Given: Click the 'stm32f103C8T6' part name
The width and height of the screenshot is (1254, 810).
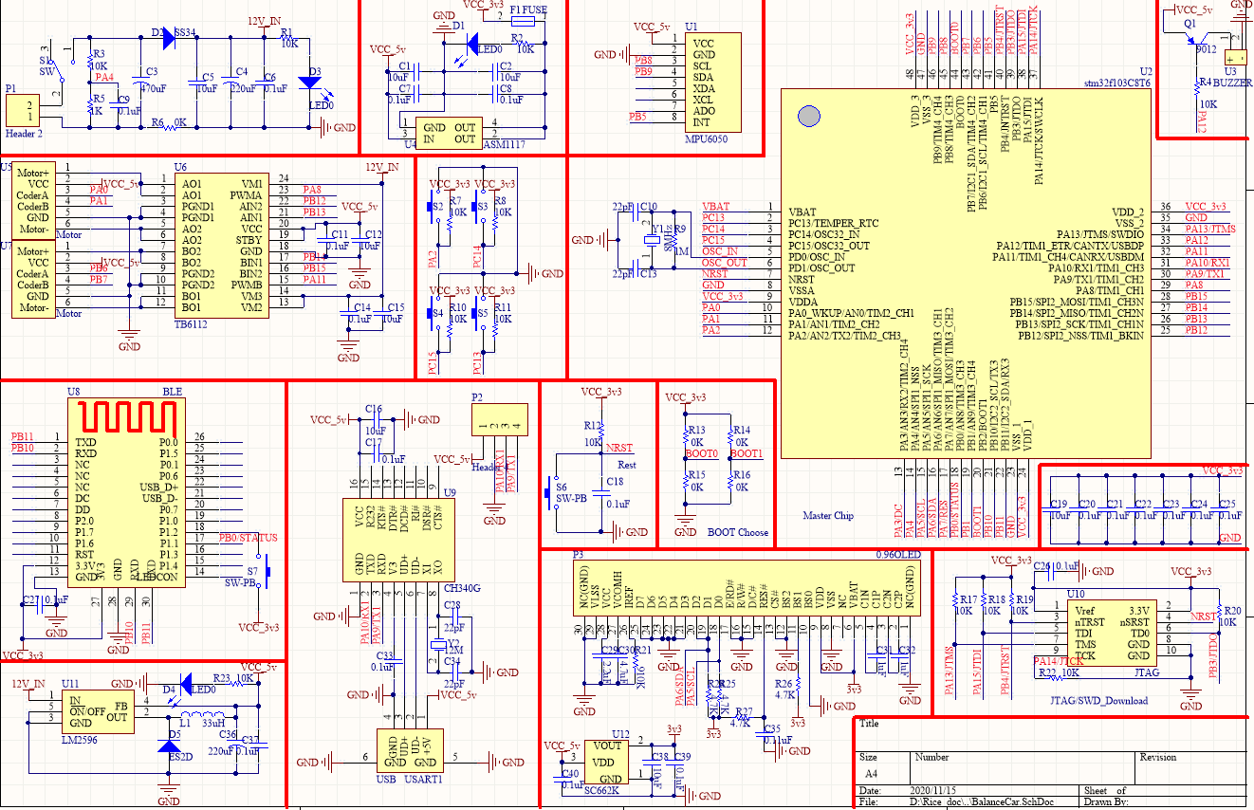Looking at the screenshot, I should (x=1116, y=83).
